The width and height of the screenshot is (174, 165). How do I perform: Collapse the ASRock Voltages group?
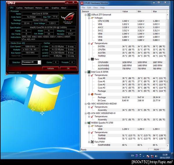(89, 18)
